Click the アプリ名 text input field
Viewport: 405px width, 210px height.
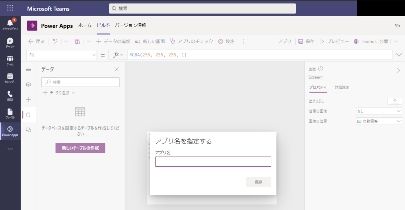tap(213, 161)
